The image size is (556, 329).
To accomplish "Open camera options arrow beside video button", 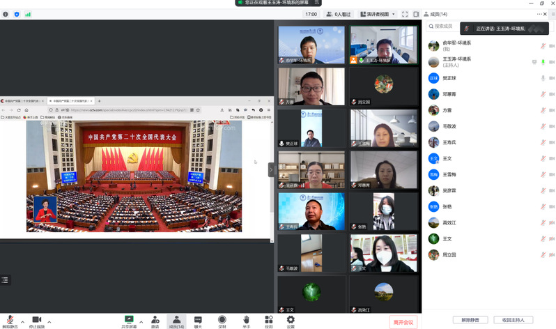I will (x=49, y=322).
